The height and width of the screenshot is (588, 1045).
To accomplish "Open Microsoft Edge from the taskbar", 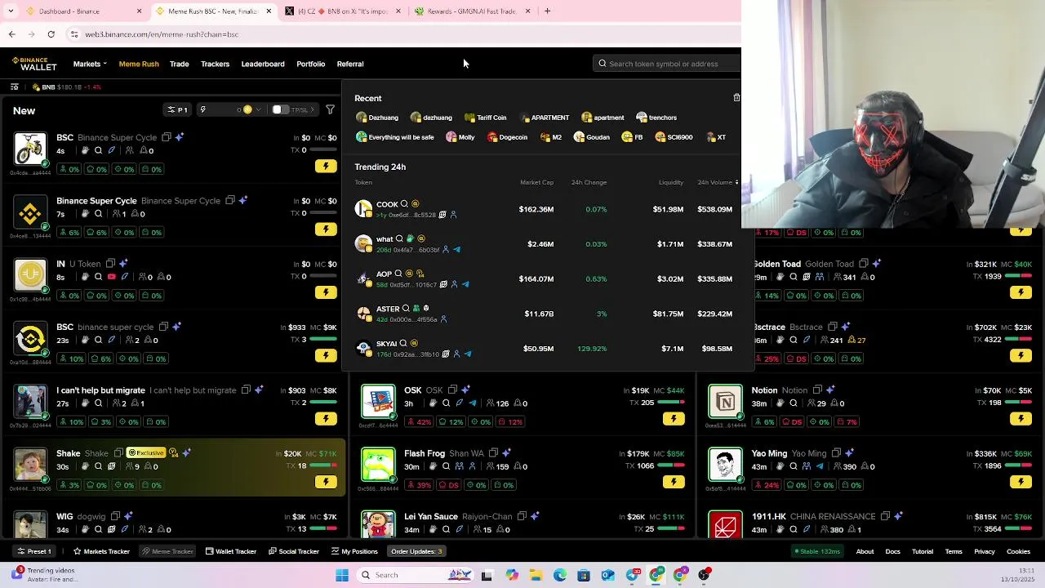I will [x=559, y=575].
